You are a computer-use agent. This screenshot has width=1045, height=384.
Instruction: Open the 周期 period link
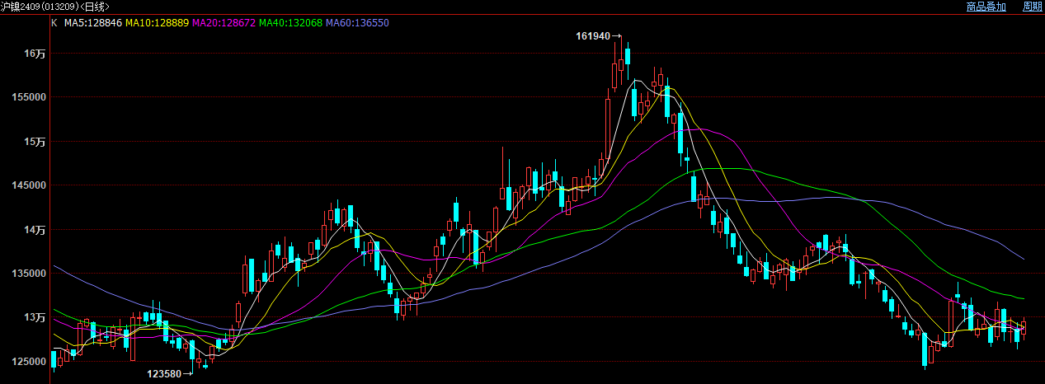[1033, 7]
